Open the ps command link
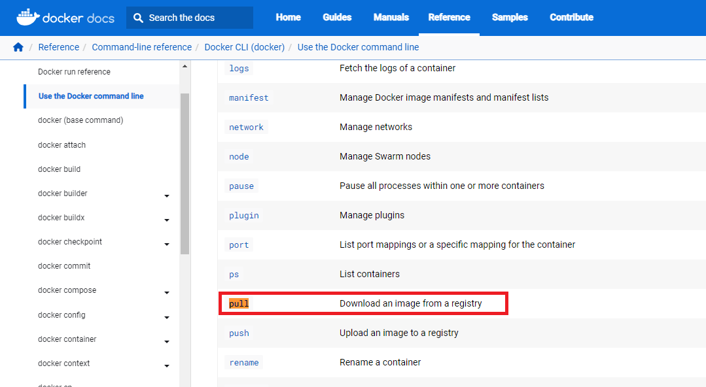706x387 pixels. (x=234, y=275)
